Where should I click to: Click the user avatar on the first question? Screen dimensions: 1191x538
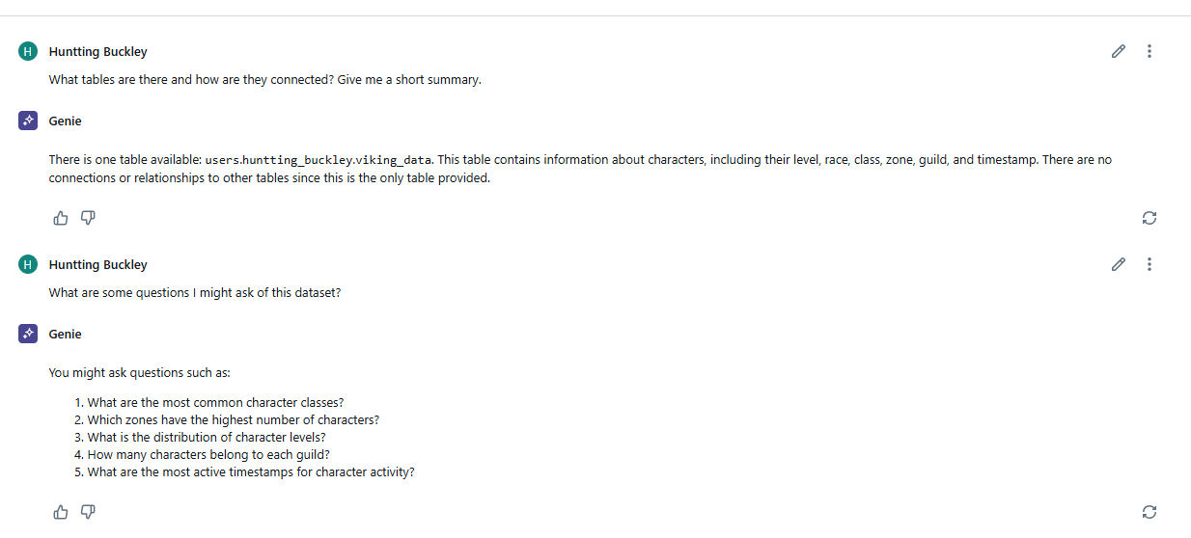[28, 51]
